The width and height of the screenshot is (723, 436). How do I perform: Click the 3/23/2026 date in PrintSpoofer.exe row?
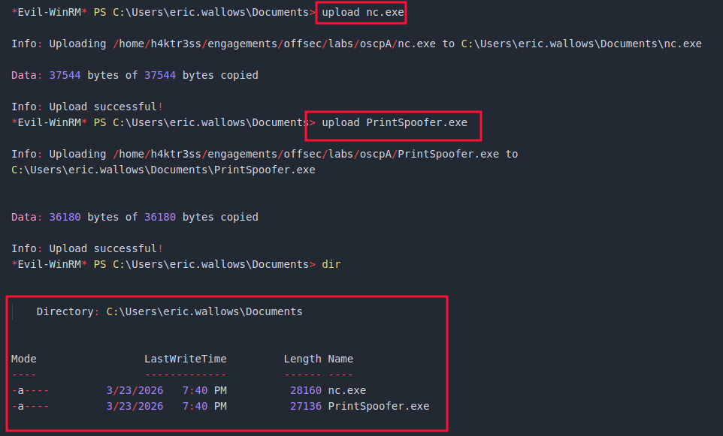tap(135, 406)
